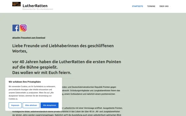The width and height of the screenshot is (186, 116).
Task: Click the LutherRatten logo image
Action: tap(16, 4)
